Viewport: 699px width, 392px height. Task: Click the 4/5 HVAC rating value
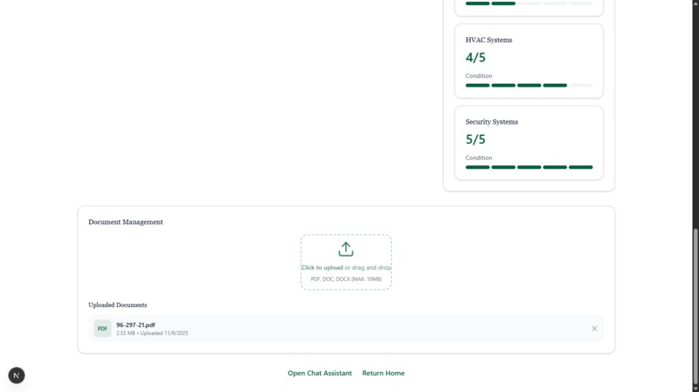475,57
